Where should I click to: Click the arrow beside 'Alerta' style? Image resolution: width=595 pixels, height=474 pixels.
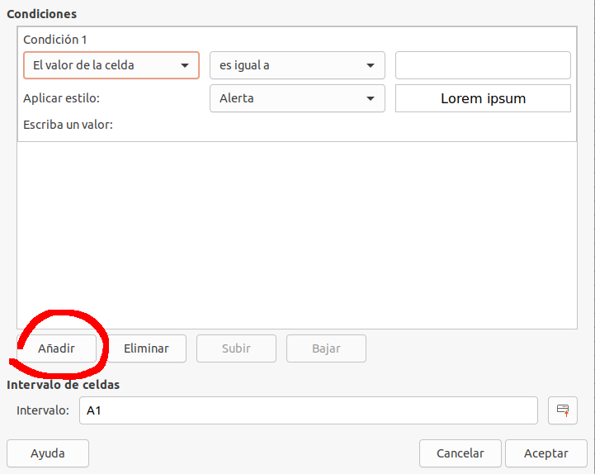(x=371, y=98)
